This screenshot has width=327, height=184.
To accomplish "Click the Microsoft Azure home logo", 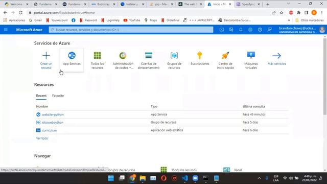I will pos(29,30).
